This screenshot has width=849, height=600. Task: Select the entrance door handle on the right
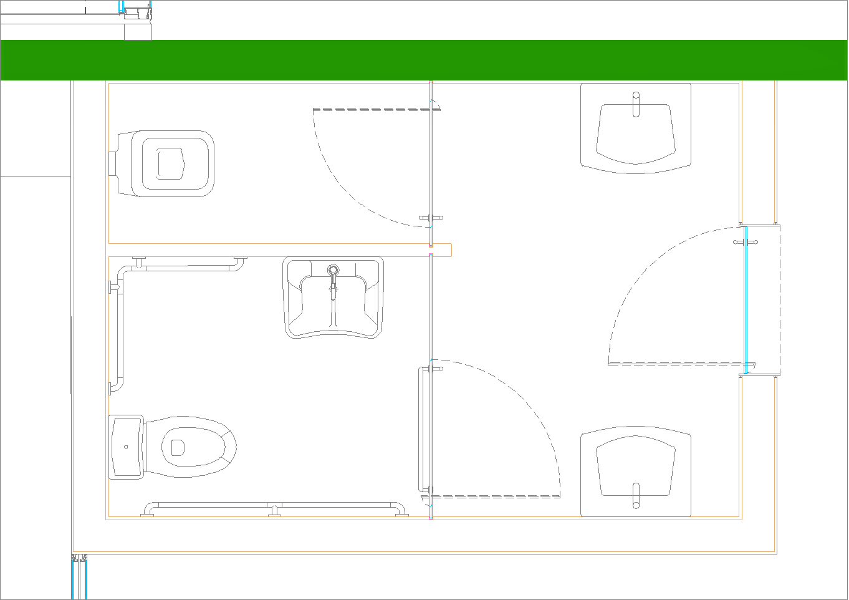[x=745, y=242]
